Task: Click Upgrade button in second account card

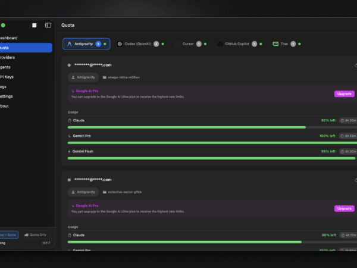Action: 344,208
